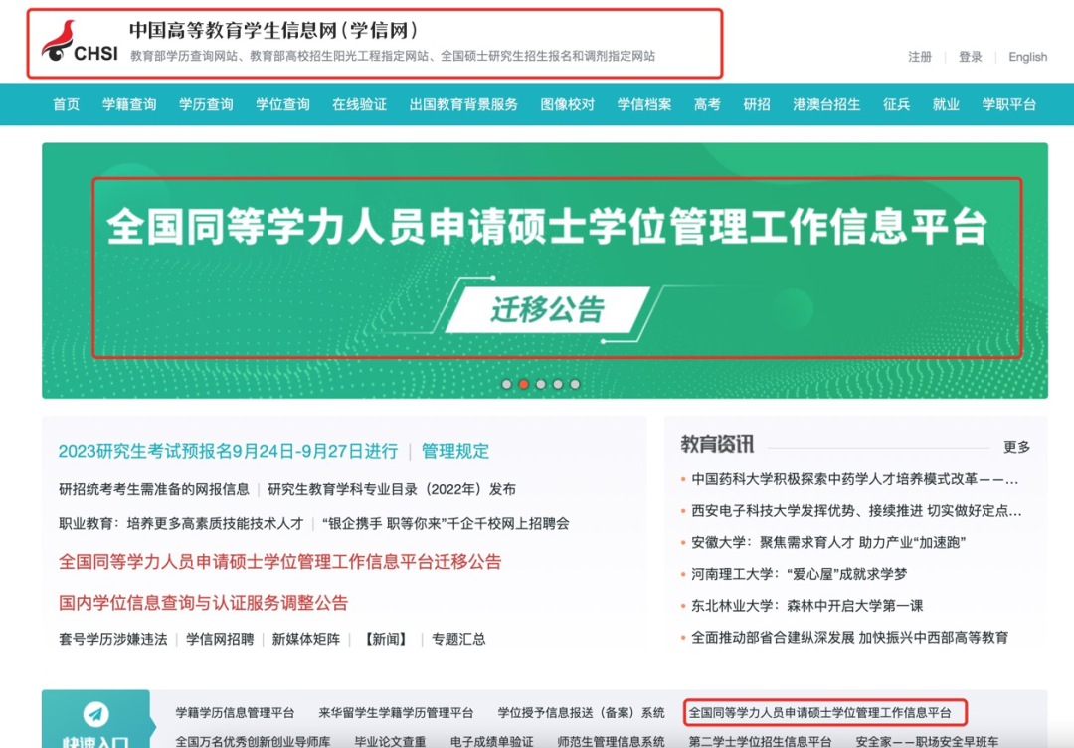This screenshot has height=748, width=1074.
Task: Open 学信网招聘 link
Action: click(x=220, y=640)
